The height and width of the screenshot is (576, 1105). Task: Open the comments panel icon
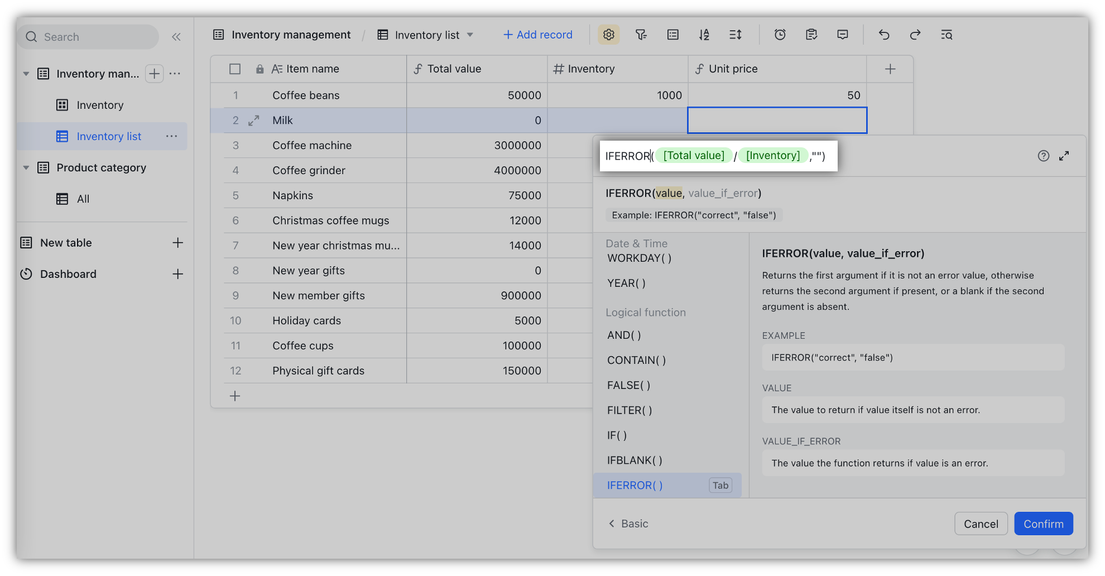[x=842, y=35]
